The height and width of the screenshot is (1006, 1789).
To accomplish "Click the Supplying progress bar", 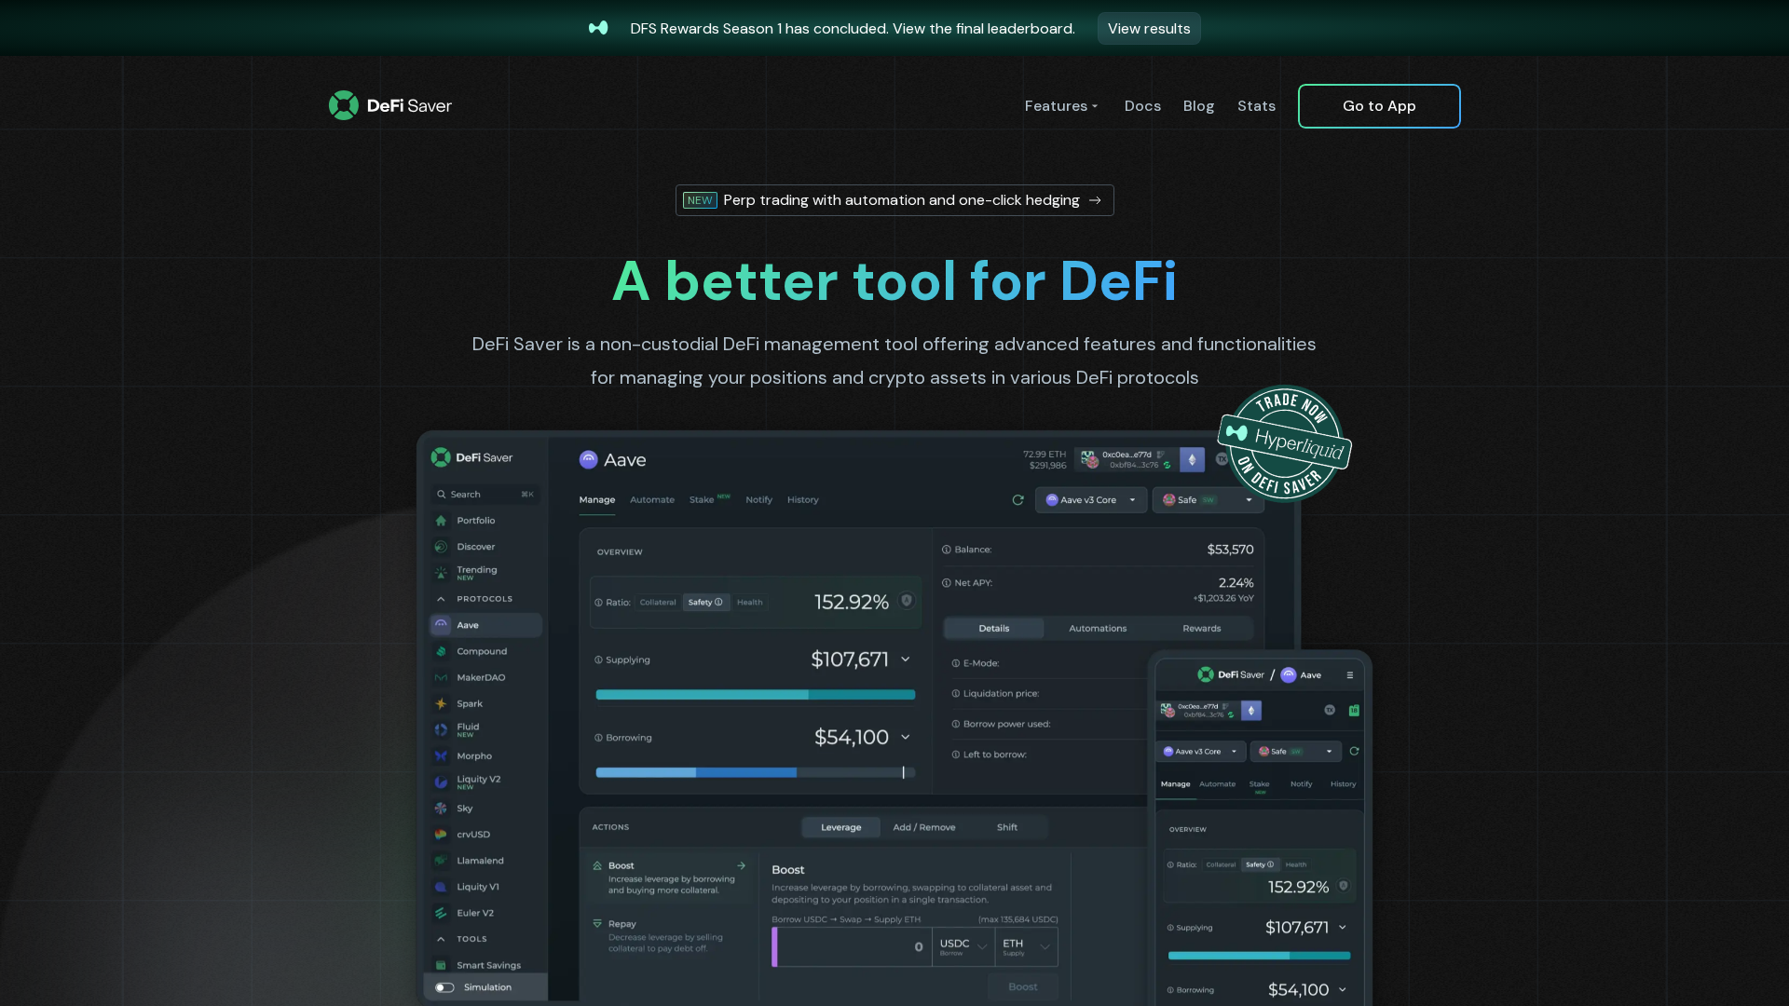I will 756,695.
